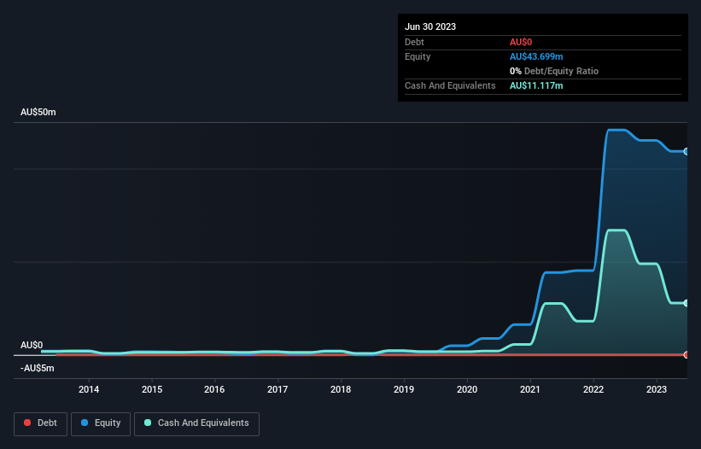This screenshot has width=701, height=449.
Task: Click the 2020 x-axis label
Action: tap(467, 389)
